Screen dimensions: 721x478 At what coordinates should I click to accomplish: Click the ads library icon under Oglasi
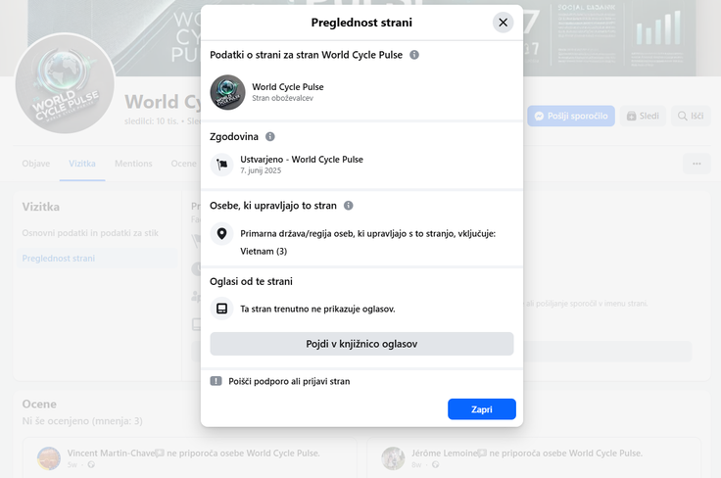pyautogui.click(x=222, y=309)
